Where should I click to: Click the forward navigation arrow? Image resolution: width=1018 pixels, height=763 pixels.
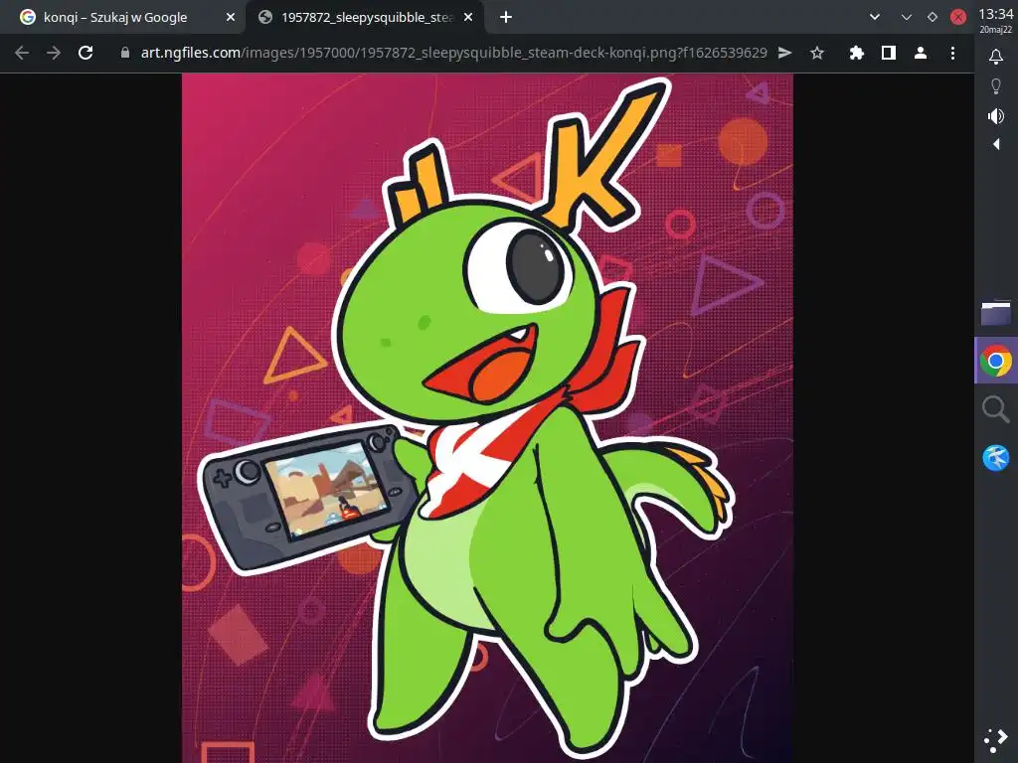(54, 54)
